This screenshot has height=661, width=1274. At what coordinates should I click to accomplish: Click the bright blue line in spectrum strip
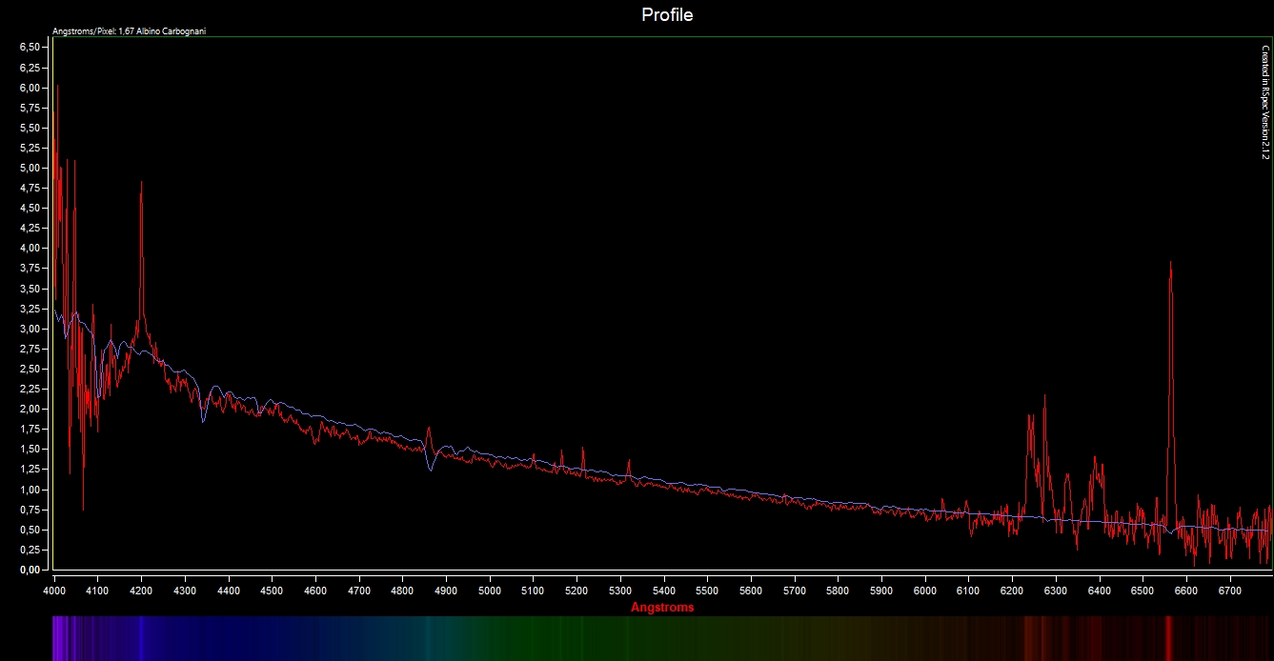tap(141, 638)
